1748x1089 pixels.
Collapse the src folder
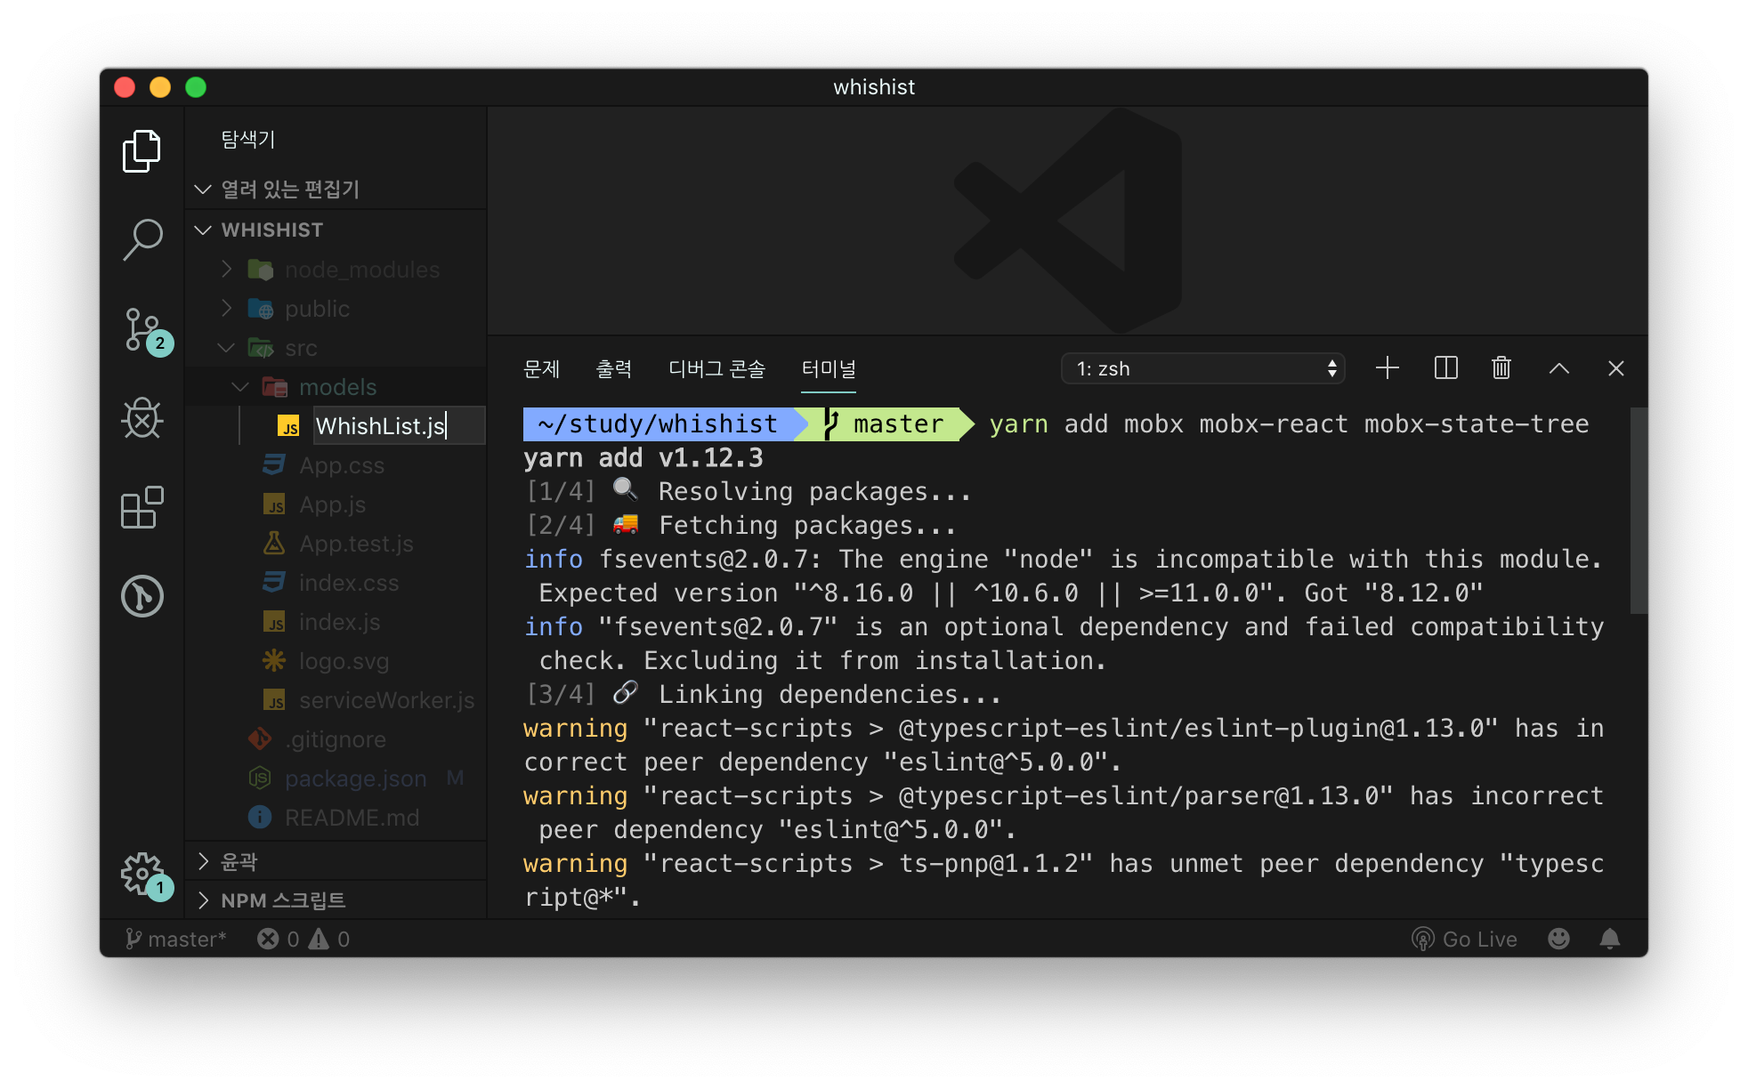coord(336,348)
